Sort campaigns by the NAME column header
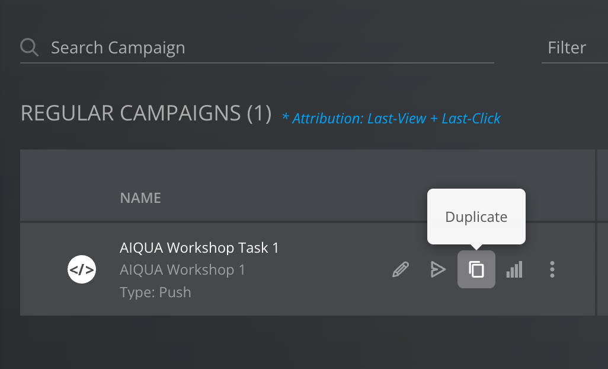 (140, 198)
